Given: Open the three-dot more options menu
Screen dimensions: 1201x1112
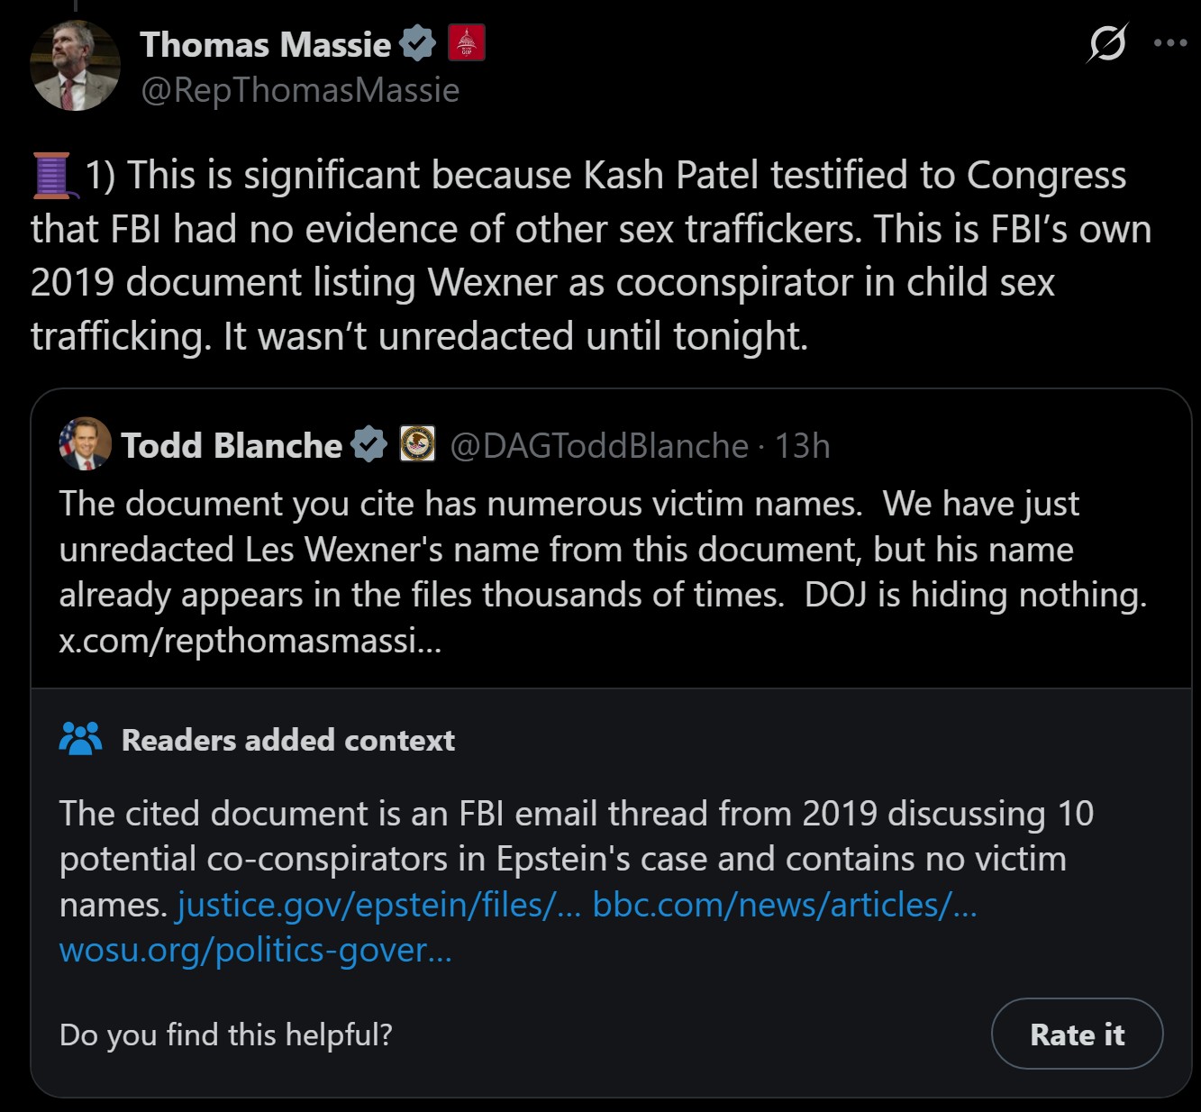Looking at the screenshot, I should (1169, 42).
